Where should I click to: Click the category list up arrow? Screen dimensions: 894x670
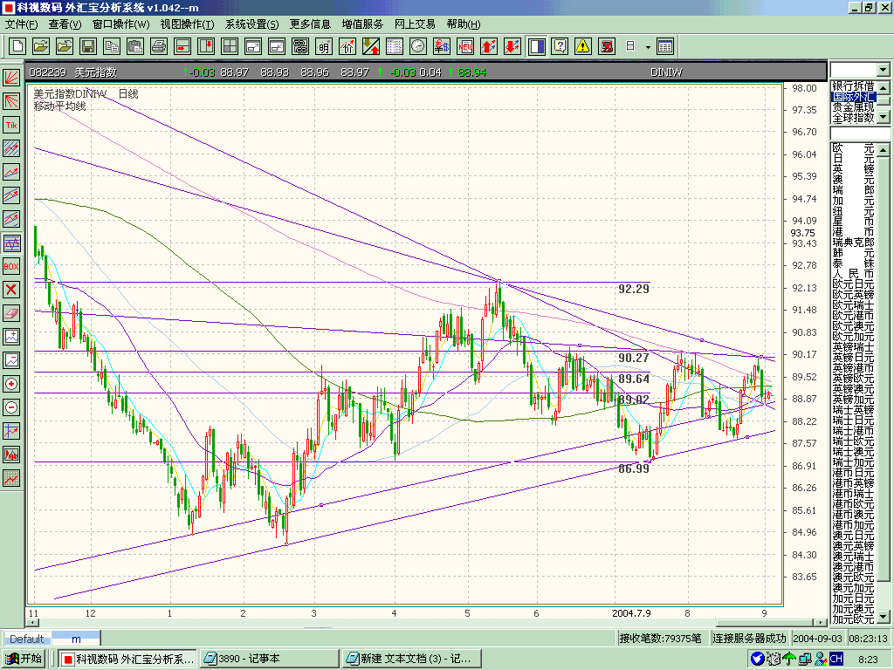tap(884, 87)
